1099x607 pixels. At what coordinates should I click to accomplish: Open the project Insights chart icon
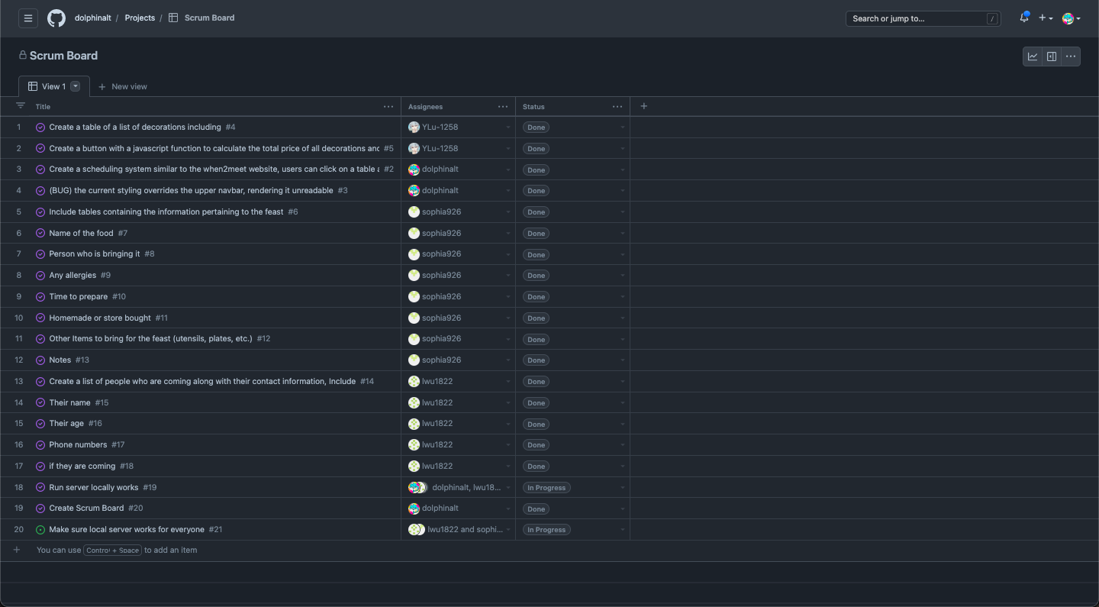coord(1033,56)
